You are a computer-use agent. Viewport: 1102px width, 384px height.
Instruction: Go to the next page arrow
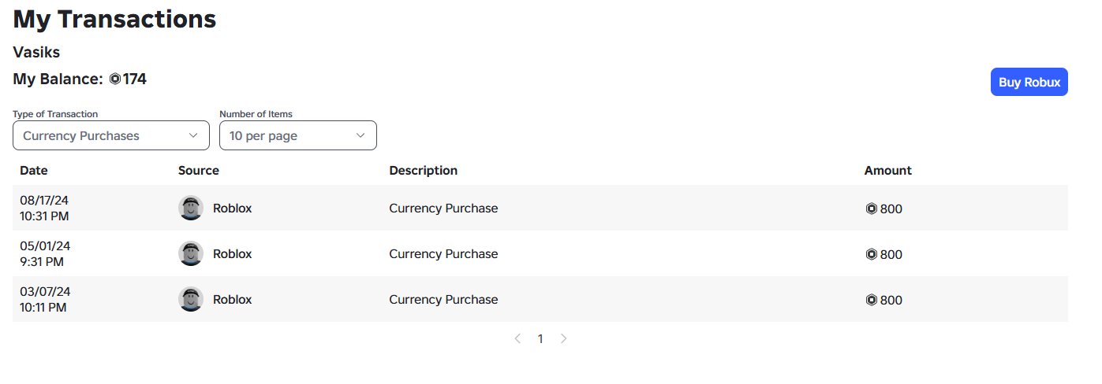click(x=563, y=338)
